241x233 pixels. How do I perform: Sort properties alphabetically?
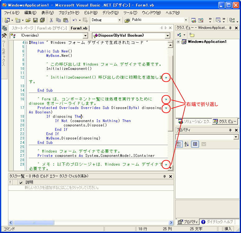[x=187, y=144]
